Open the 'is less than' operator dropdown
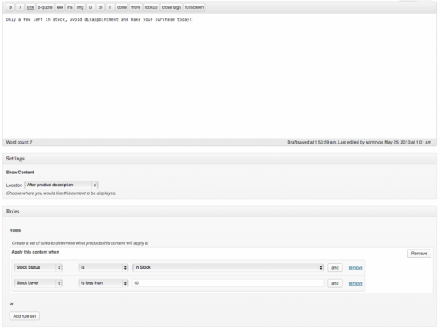 point(103,283)
